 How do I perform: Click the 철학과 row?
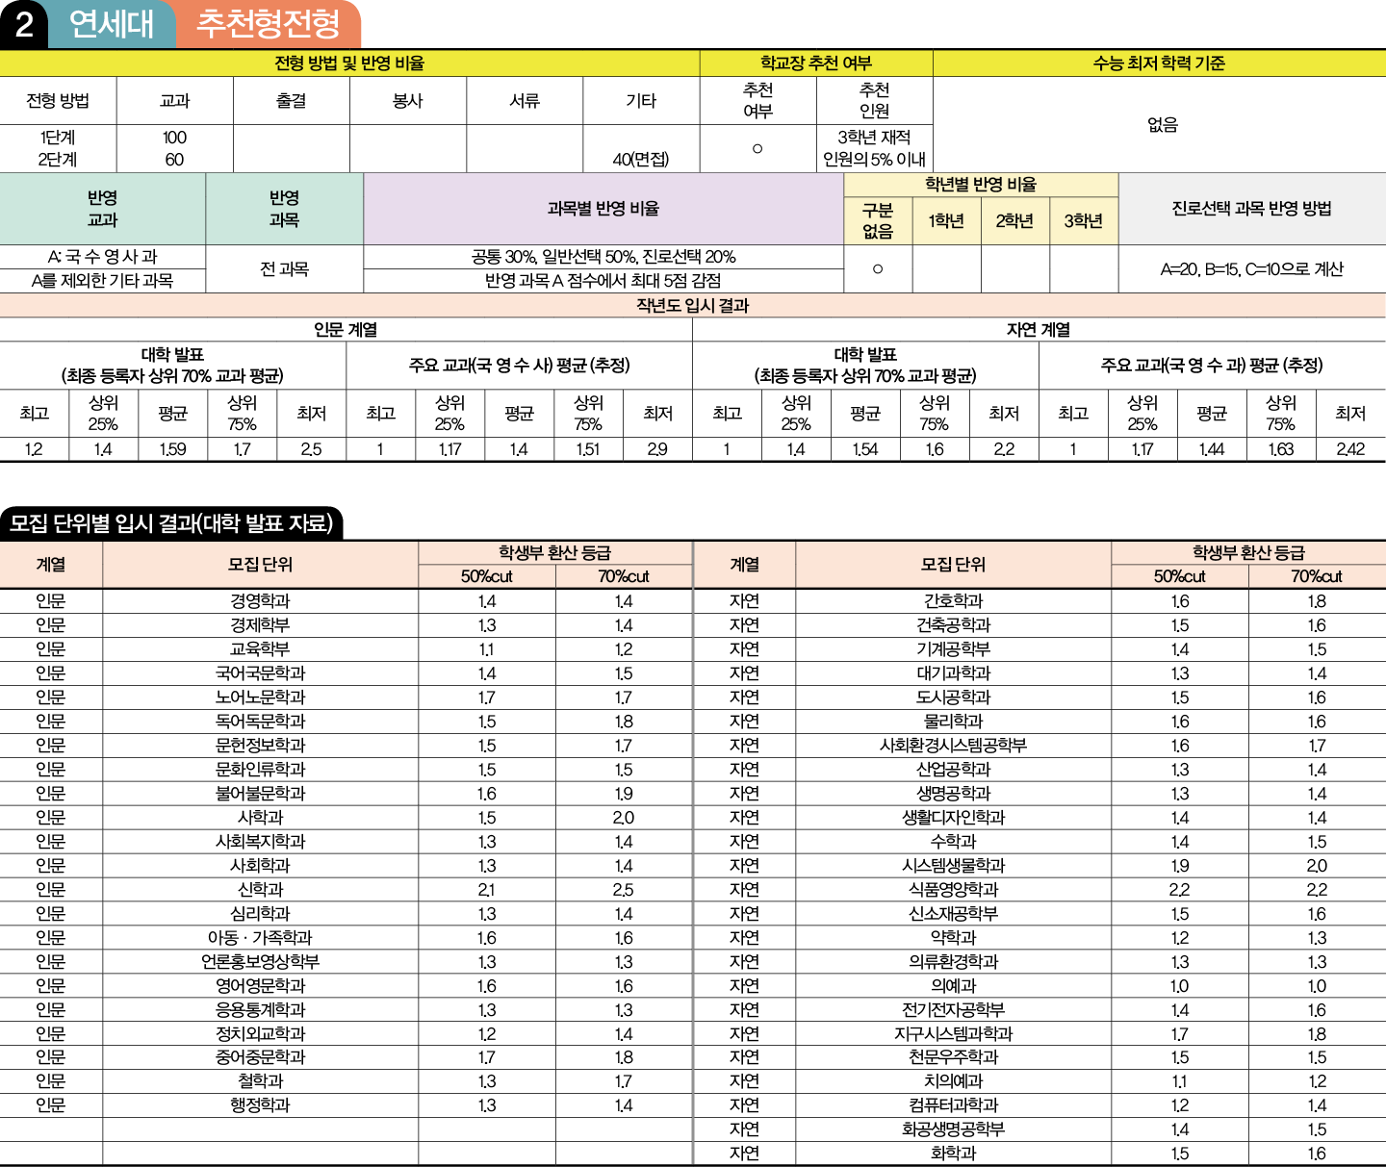[x=346, y=1081]
